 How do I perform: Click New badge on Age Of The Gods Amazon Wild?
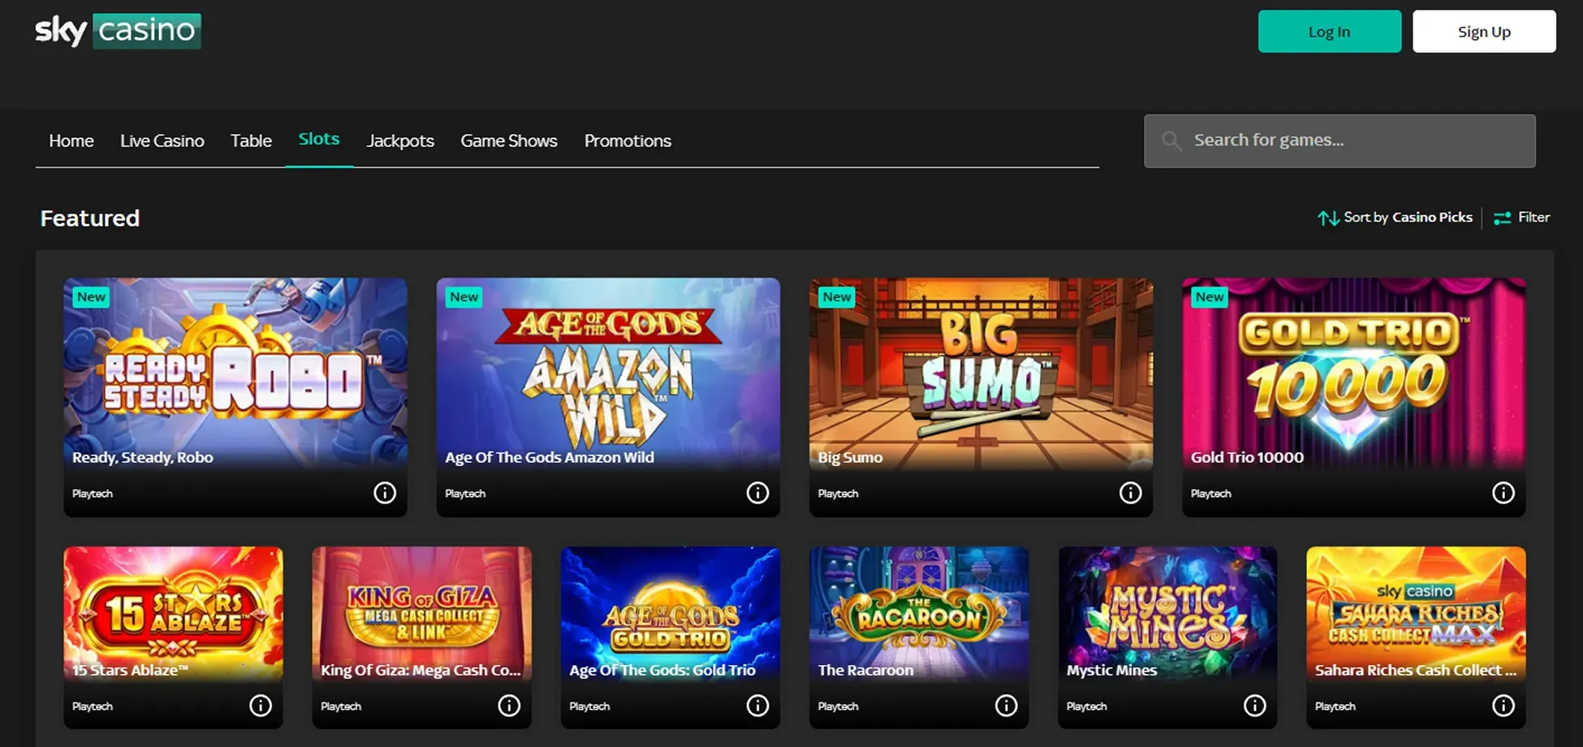click(x=464, y=297)
